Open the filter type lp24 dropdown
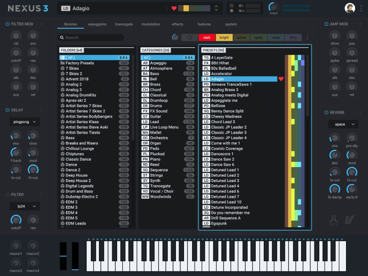This screenshot has width=368, height=276. [24, 206]
